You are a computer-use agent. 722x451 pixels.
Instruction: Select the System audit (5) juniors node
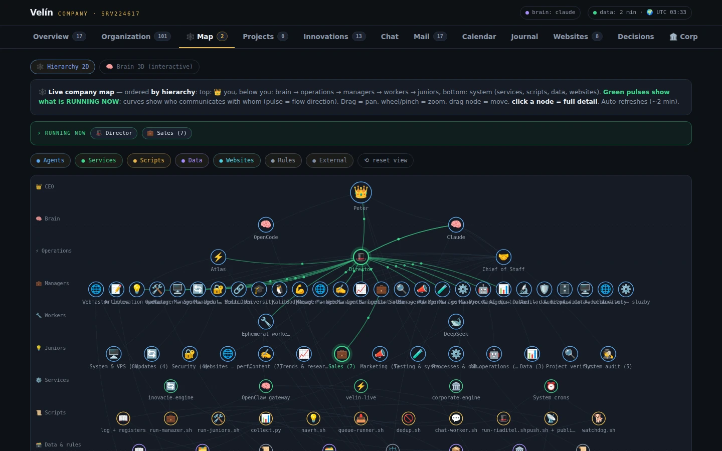pos(608,354)
